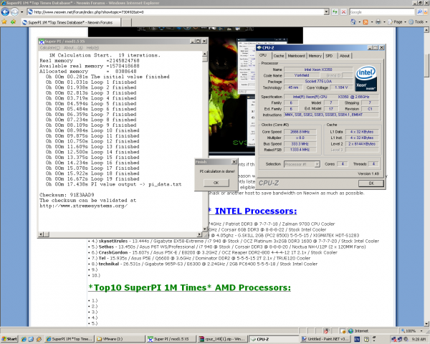The width and height of the screenshot is (430, 344).
Task: Open Help menu in Super PI window
Action: tap(92, 48)
